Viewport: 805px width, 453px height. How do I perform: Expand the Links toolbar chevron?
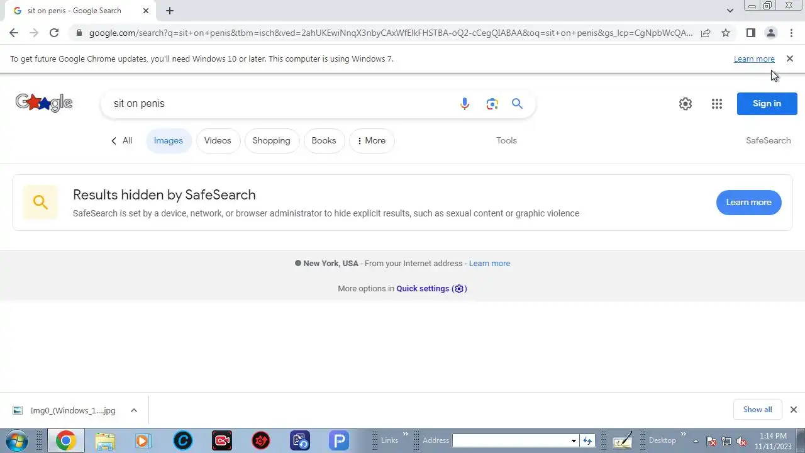406,434
